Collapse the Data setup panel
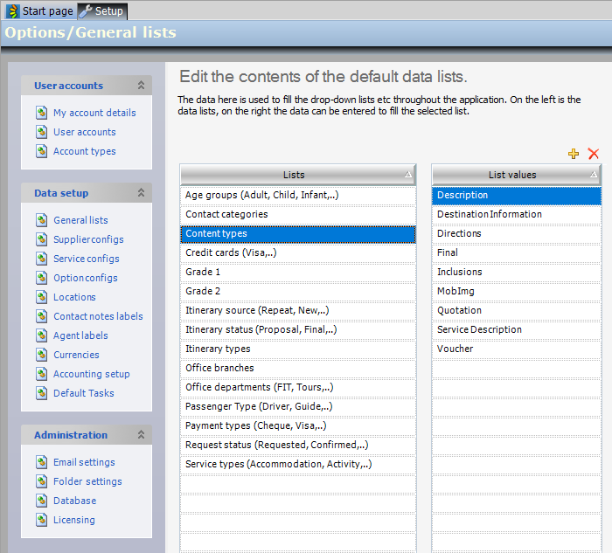The height and width of the screenshot is (553, 612). click(x=141, y=193)
